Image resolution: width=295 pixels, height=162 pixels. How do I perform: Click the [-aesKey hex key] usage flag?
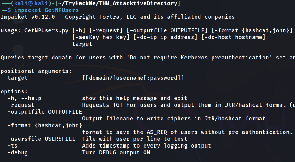click(101, 37)
